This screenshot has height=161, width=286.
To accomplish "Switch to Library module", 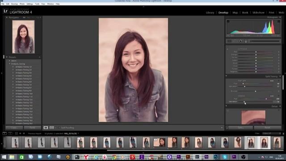I will click(x=210, y=13).
